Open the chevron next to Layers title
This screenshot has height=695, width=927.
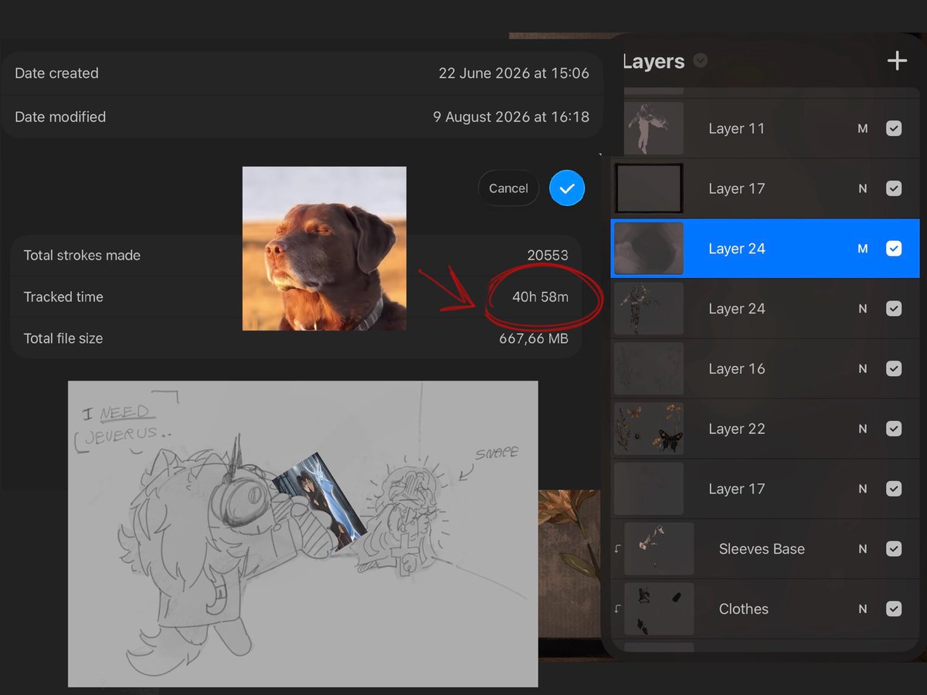coord(701,60)
